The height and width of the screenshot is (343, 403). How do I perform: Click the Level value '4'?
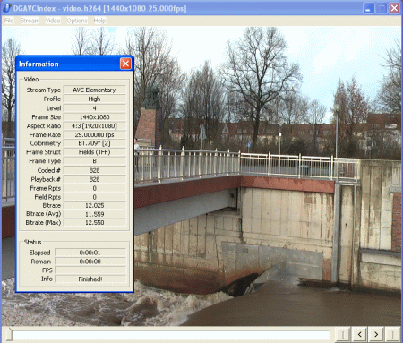click(94, 108)
